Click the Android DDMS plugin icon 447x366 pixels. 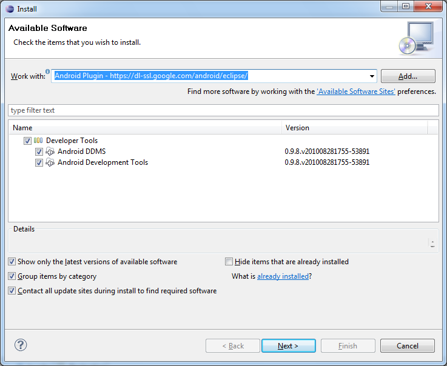[x=50, y=151]
